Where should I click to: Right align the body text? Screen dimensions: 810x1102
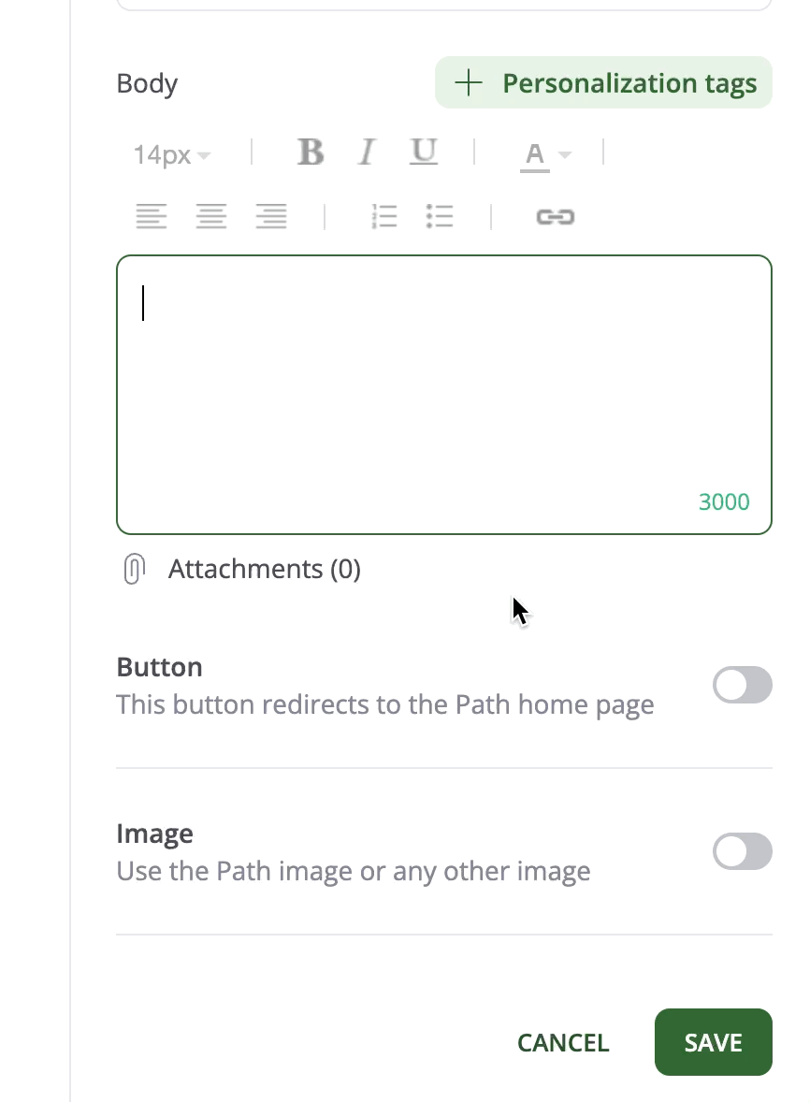[271, 217]
